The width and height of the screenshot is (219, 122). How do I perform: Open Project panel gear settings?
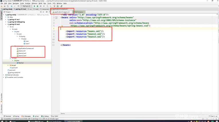coord(47,12)
